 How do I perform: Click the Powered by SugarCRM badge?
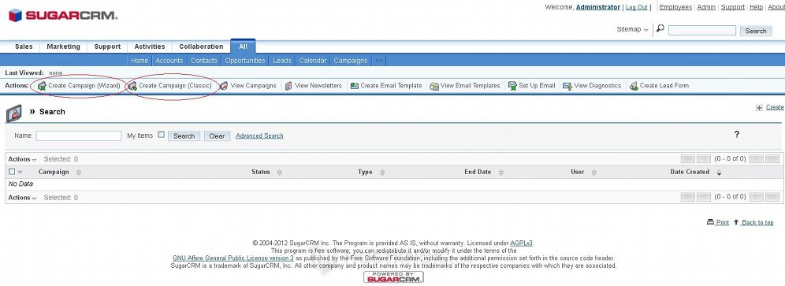pos(393,277)
